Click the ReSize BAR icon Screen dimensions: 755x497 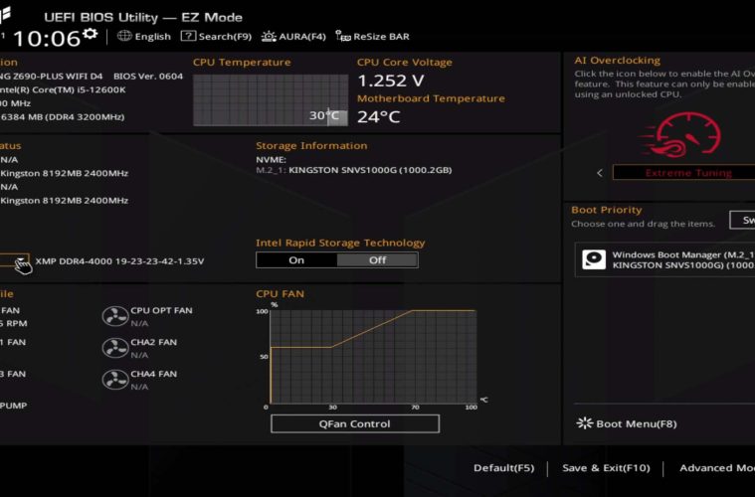pyautogui.click(x=343, y=36)
